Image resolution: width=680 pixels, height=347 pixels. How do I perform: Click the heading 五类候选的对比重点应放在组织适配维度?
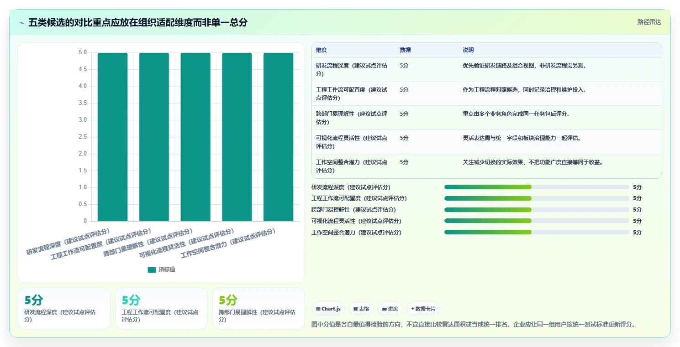[138, 22]
